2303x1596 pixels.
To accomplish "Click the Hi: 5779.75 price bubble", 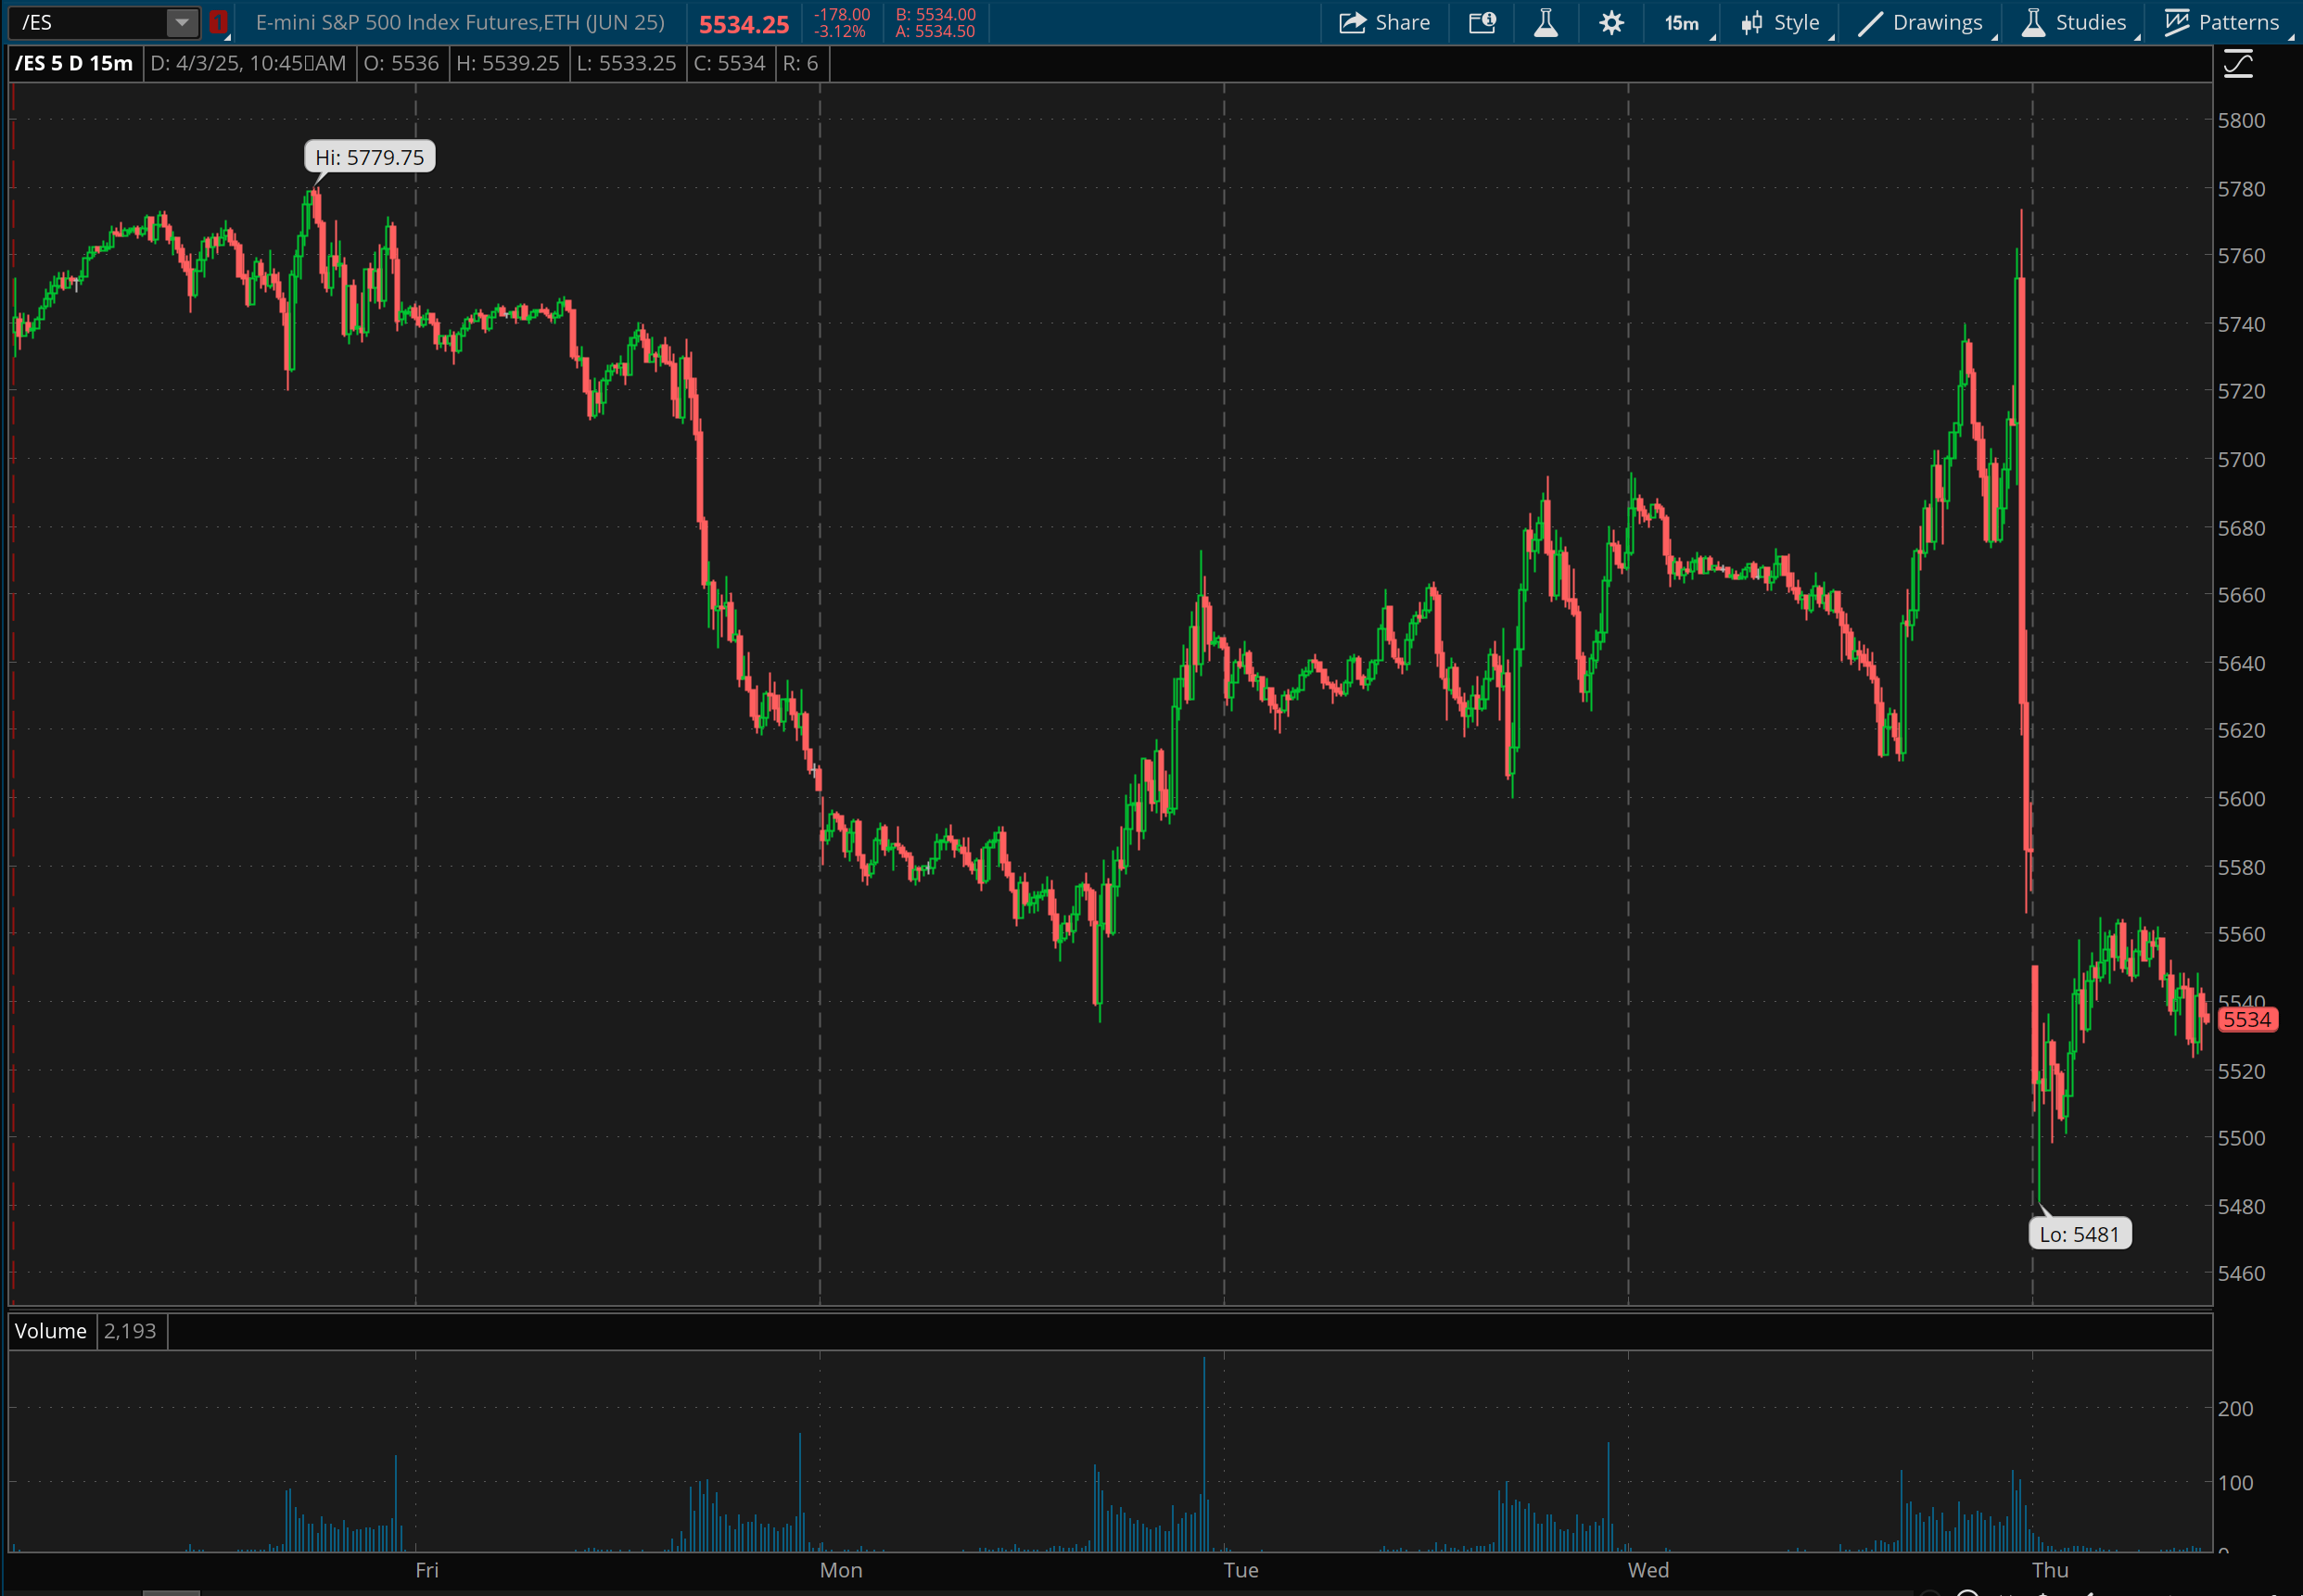I will [369, 157].
